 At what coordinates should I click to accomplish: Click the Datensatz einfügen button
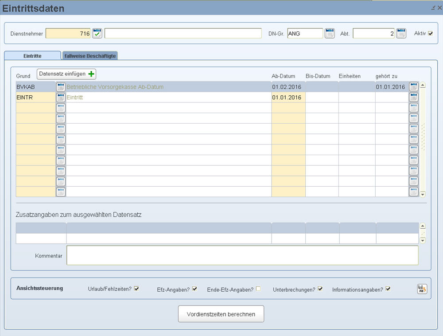(x=66, y=74)
